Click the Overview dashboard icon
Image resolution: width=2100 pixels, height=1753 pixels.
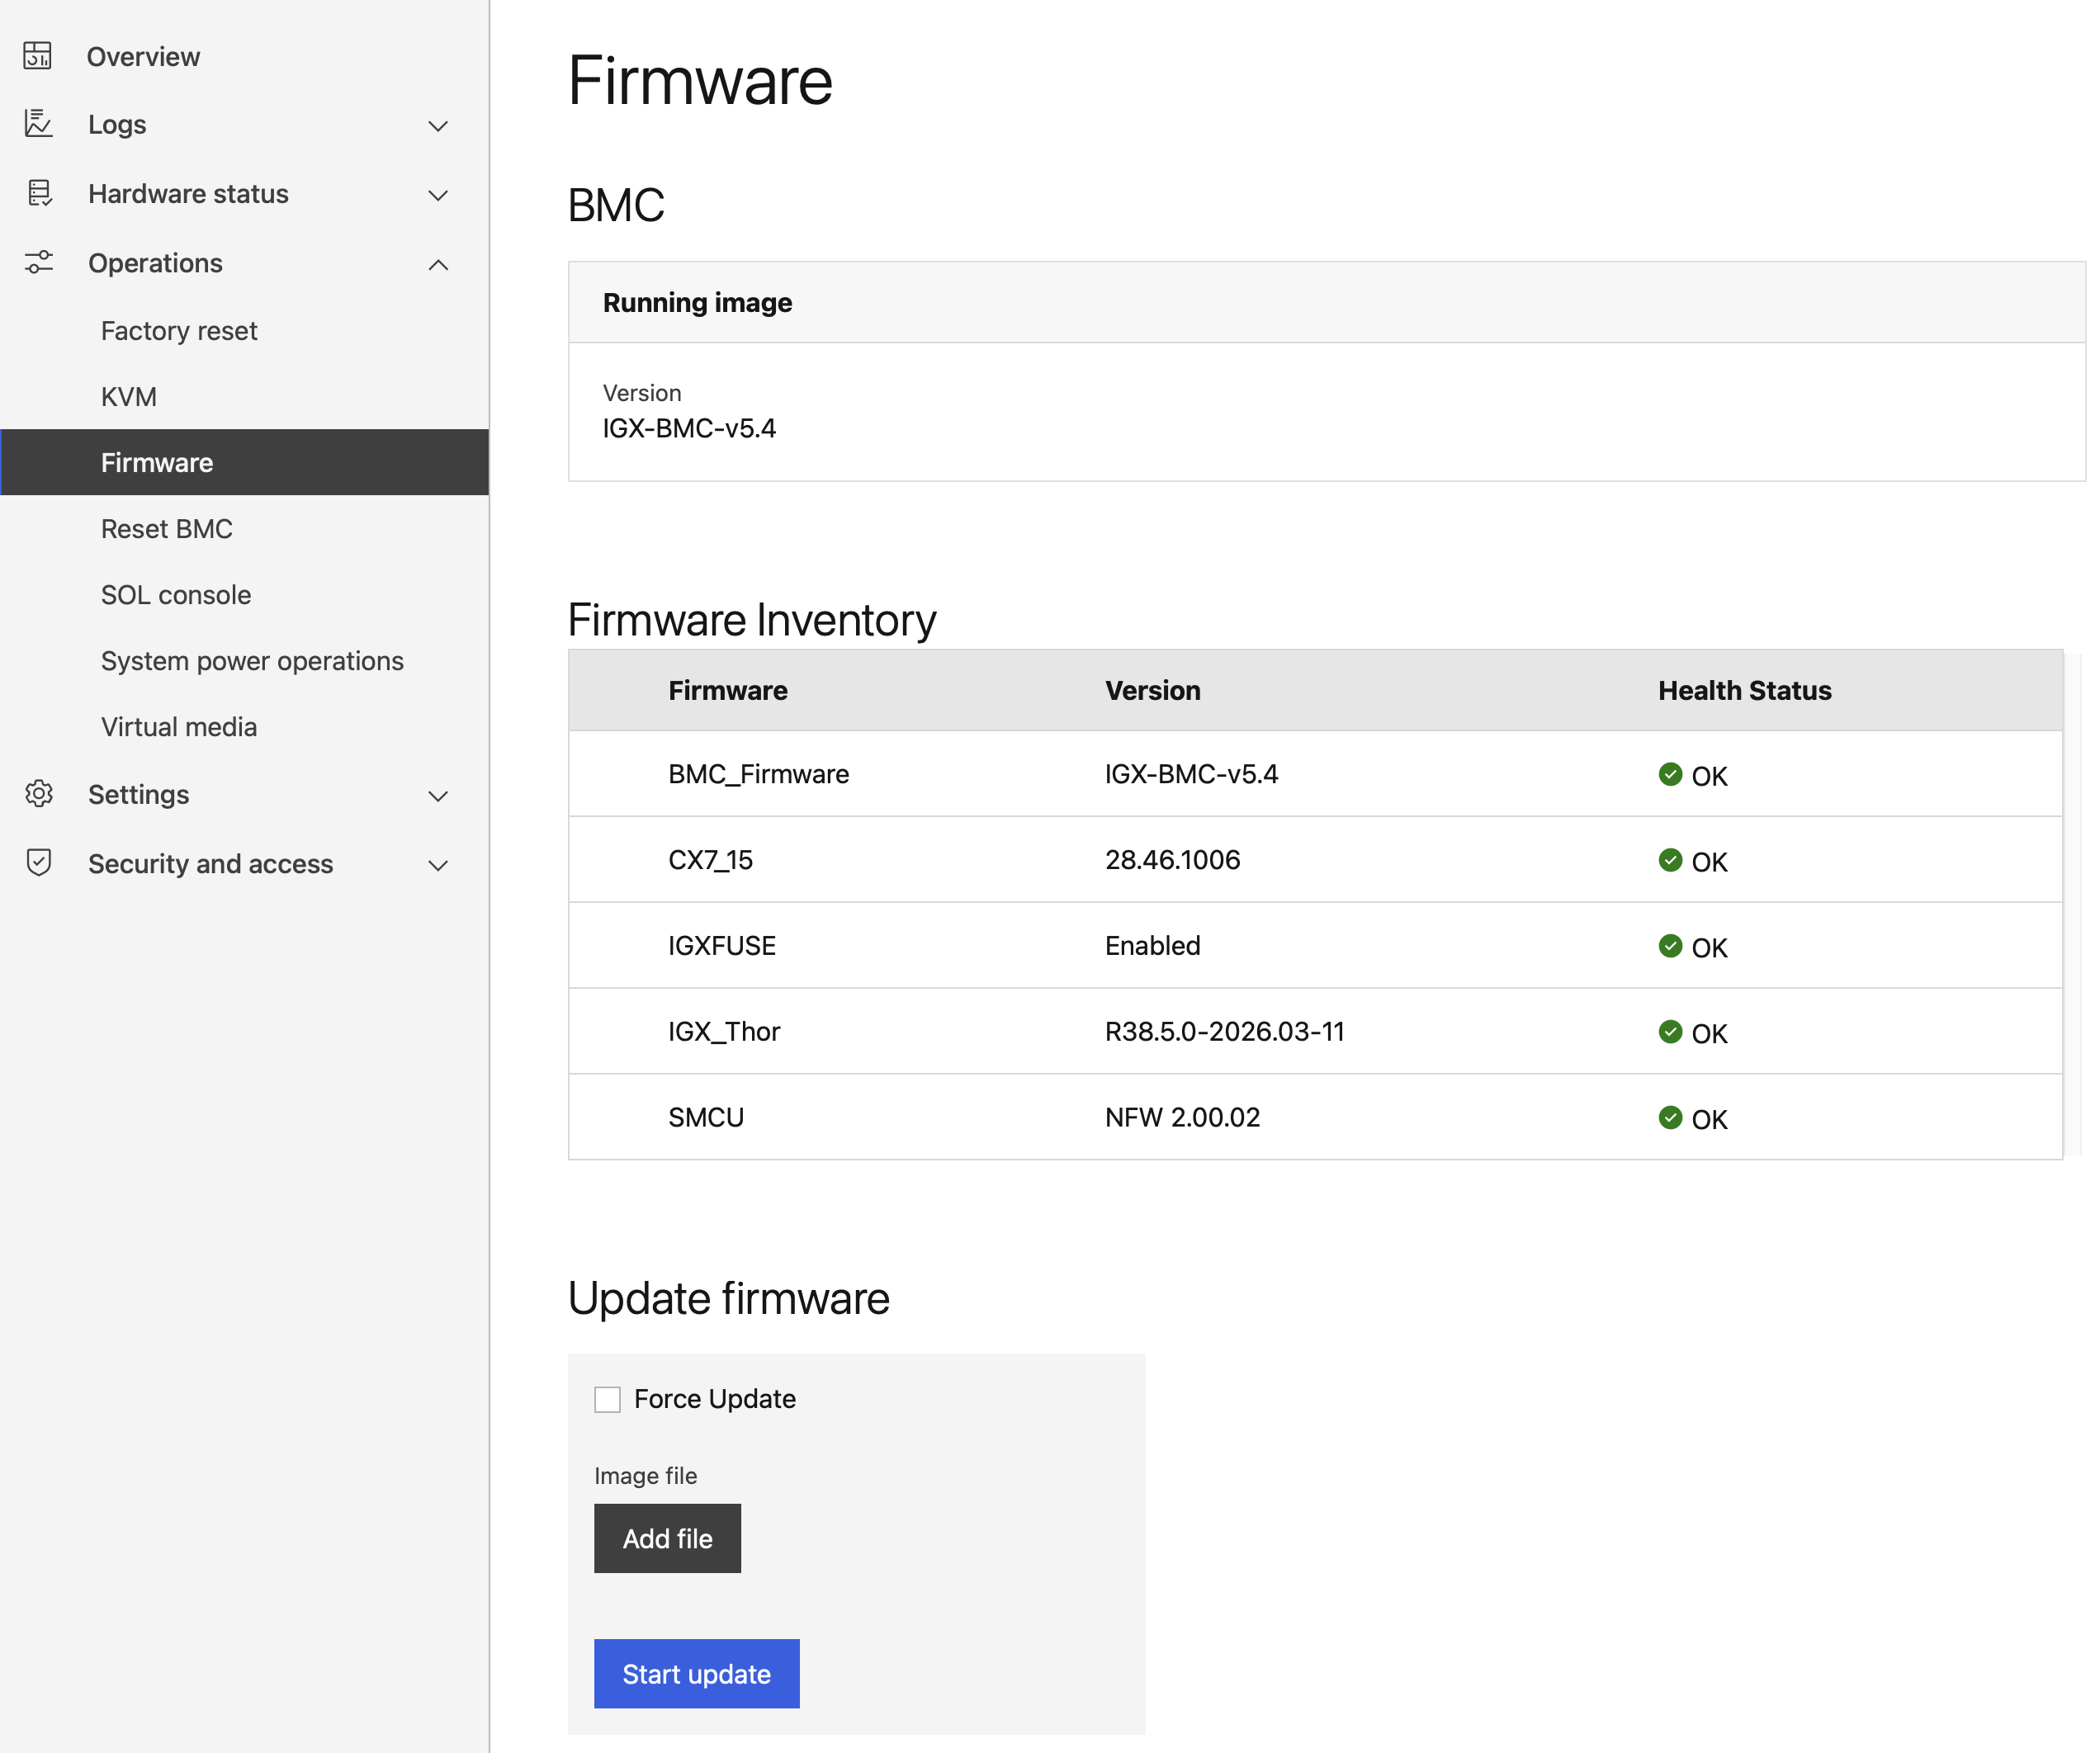(38, 56)
